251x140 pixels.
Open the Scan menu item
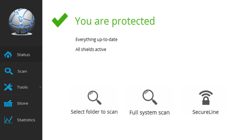(x=21, y=71)
